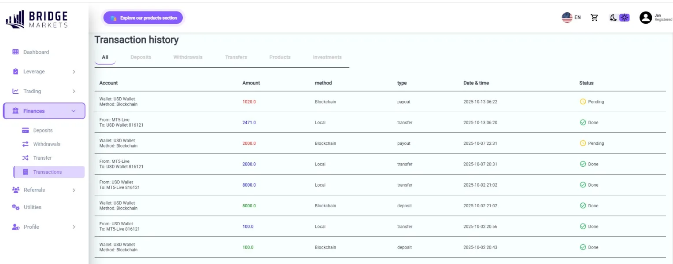Viewport: 673px width, 264px height.
Task: Click the Transfer shuffle arrows icon
Action: tap(25, 158)
